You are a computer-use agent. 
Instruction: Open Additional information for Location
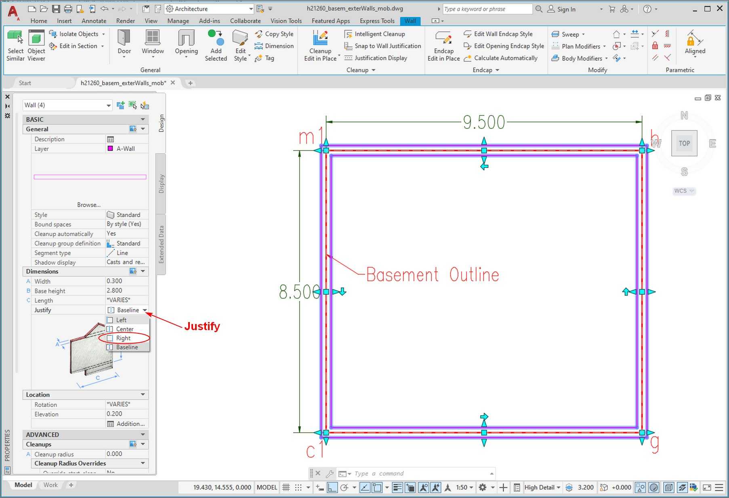tap(126, 424)
